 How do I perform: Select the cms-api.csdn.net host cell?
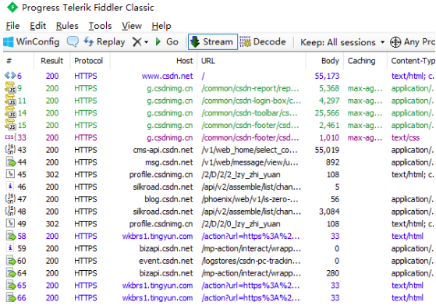(163, 150)
